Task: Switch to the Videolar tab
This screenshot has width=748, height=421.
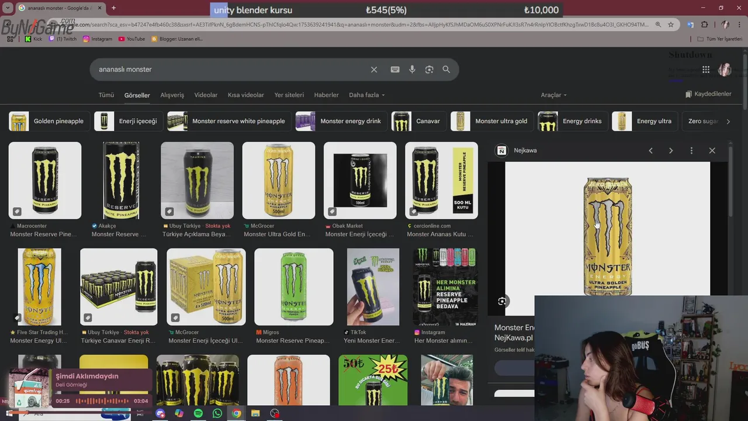Action: click(x=206, y=95)
